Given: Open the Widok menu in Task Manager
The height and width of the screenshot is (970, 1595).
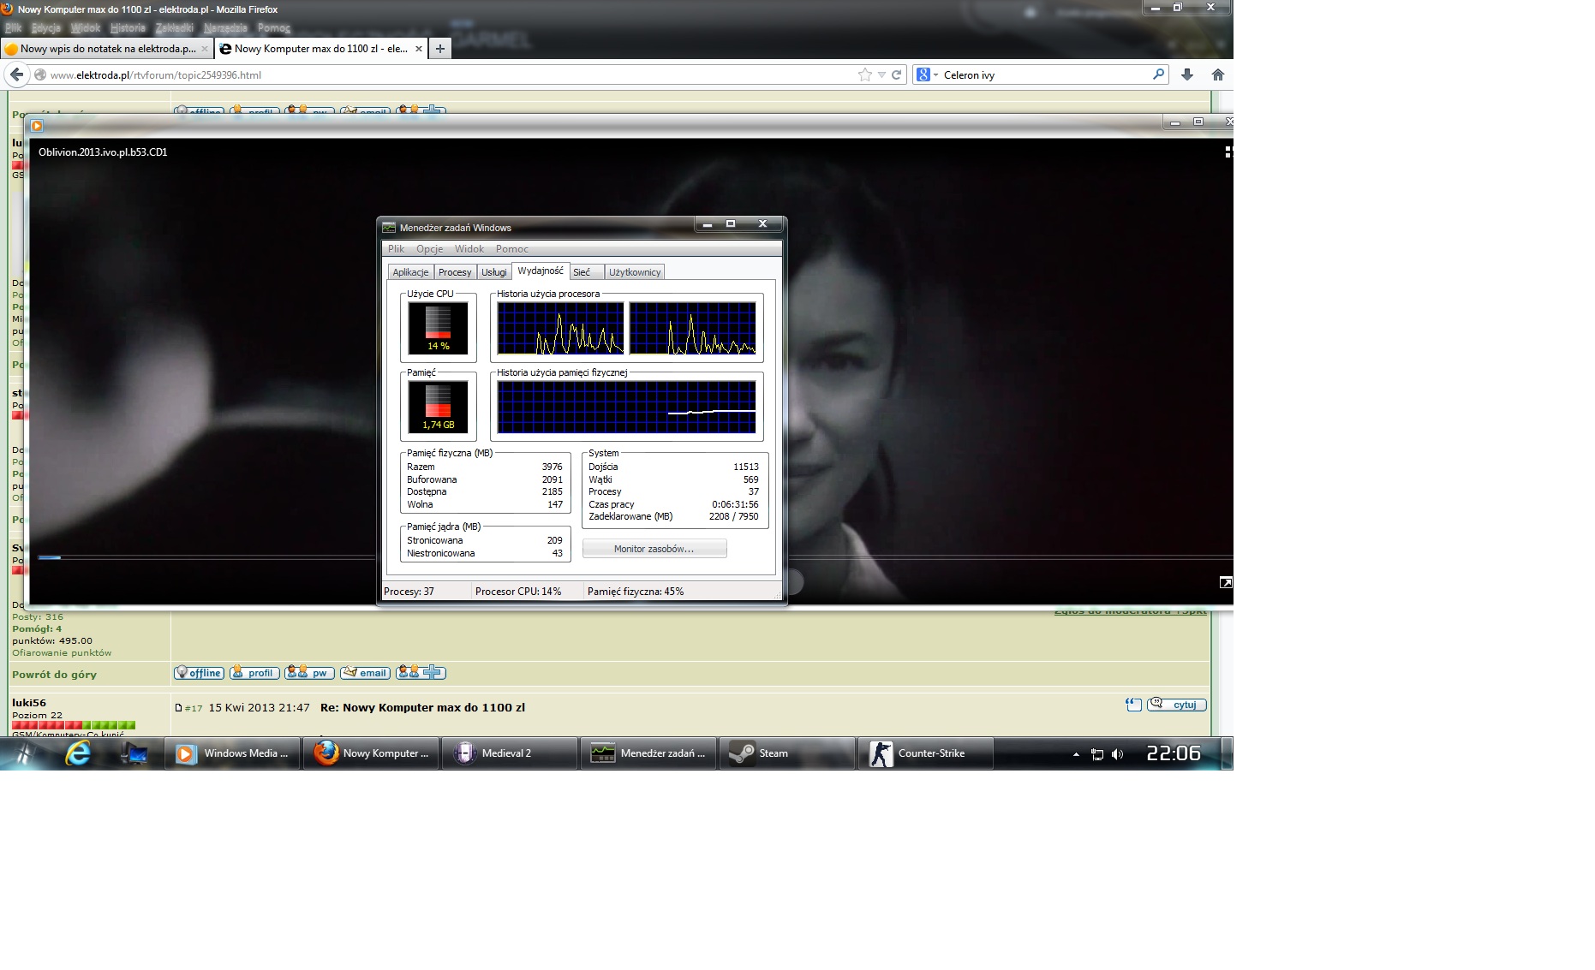Looking at the screenshot, I should point(469,249).
